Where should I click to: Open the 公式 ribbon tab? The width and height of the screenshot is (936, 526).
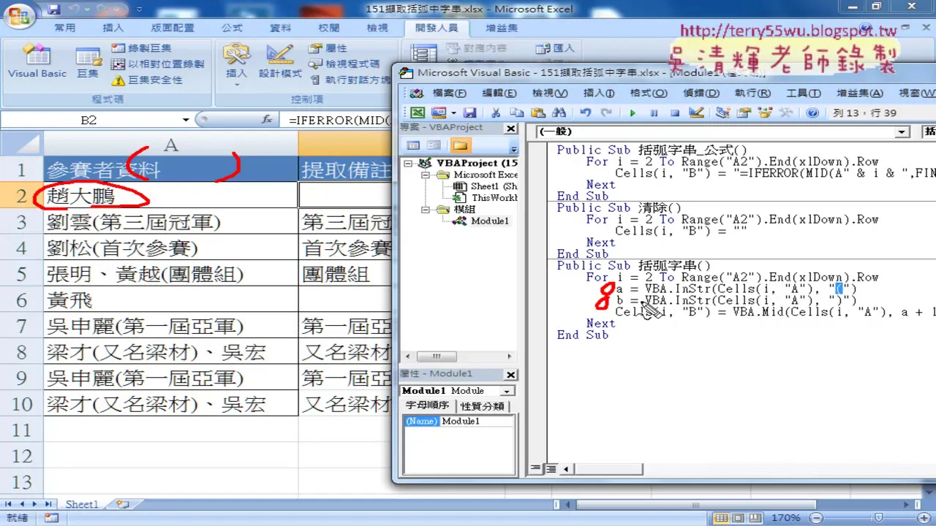click(x=232, y=28)
